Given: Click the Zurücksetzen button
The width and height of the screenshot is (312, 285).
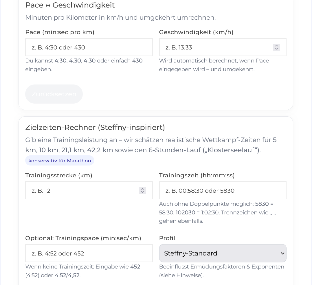Looking at the screenshot, I should click(54, 94).
